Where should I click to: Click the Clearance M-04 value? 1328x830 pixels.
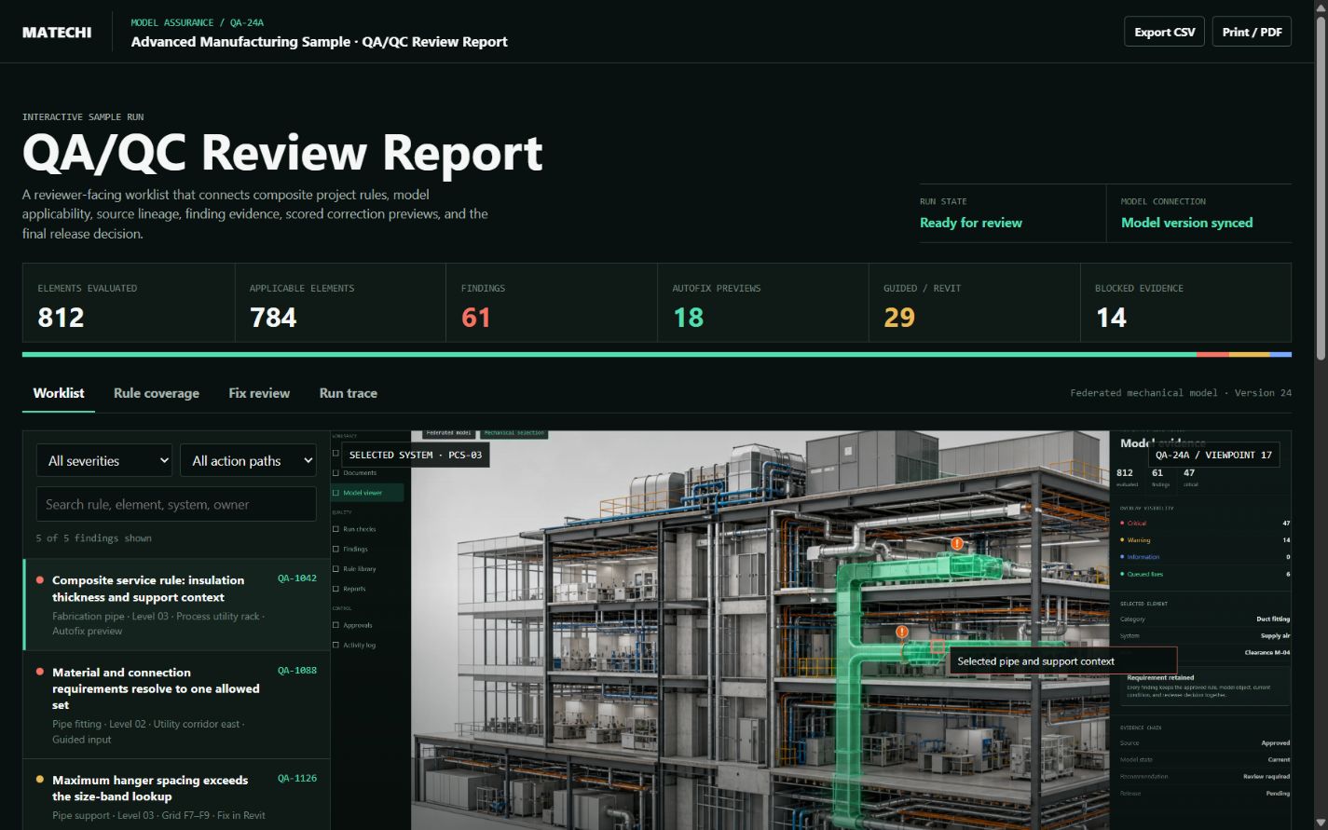(1267, 653)
